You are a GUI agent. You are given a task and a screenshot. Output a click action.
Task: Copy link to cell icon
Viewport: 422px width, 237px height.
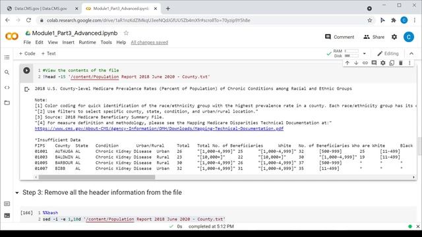point(365,63)
